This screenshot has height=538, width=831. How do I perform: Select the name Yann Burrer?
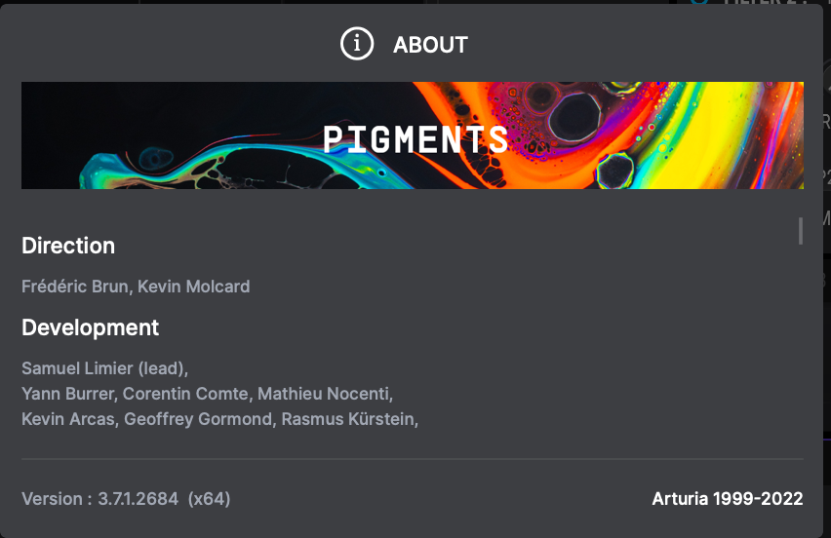coord(68,394)
